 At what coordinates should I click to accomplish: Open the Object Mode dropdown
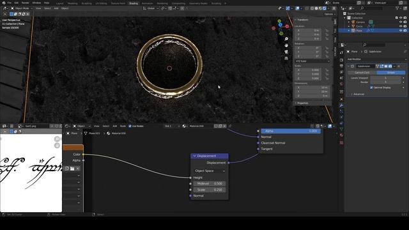click(22, 8)
